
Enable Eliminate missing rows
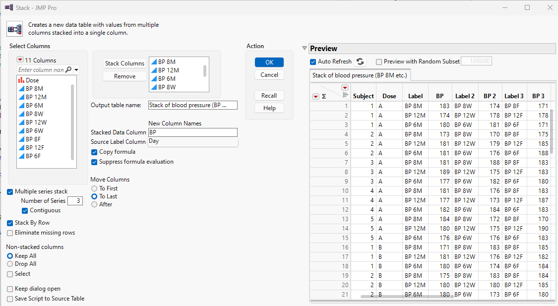click(10, 233)
